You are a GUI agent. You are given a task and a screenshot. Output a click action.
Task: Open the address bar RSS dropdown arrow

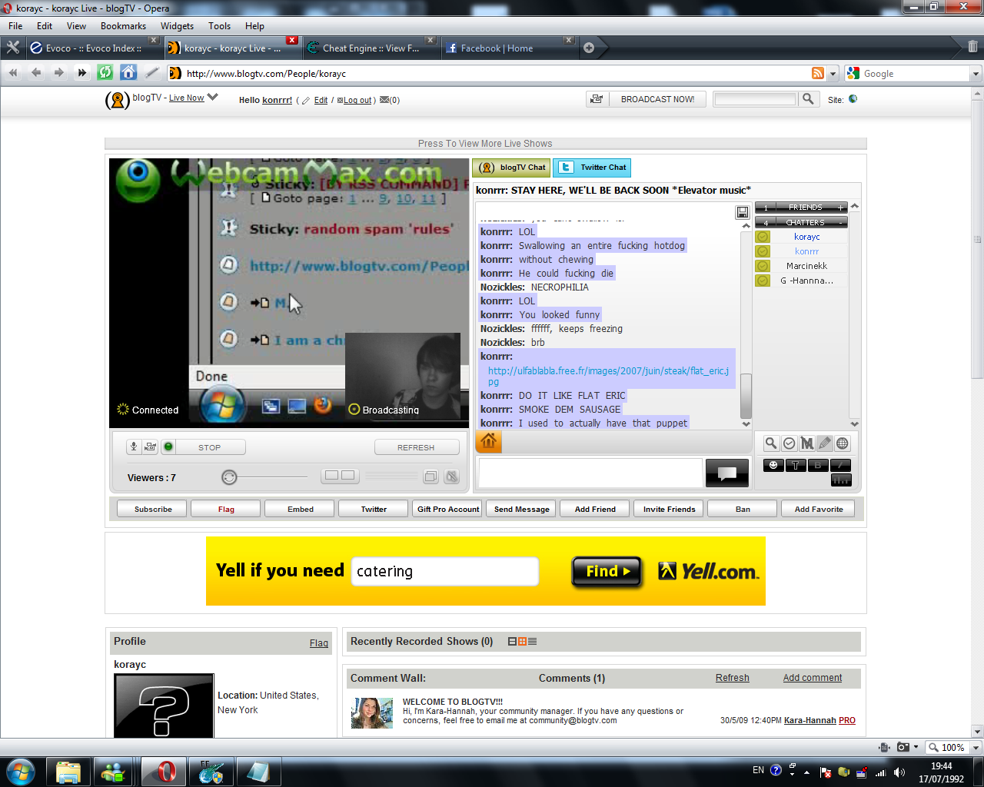pos(833,74)
